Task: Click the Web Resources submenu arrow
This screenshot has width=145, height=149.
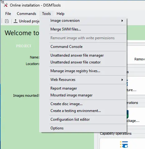Action: [x=122, y=80]
